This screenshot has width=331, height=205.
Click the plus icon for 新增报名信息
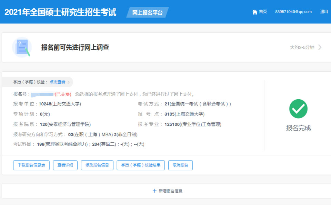[x=154, y=191]
